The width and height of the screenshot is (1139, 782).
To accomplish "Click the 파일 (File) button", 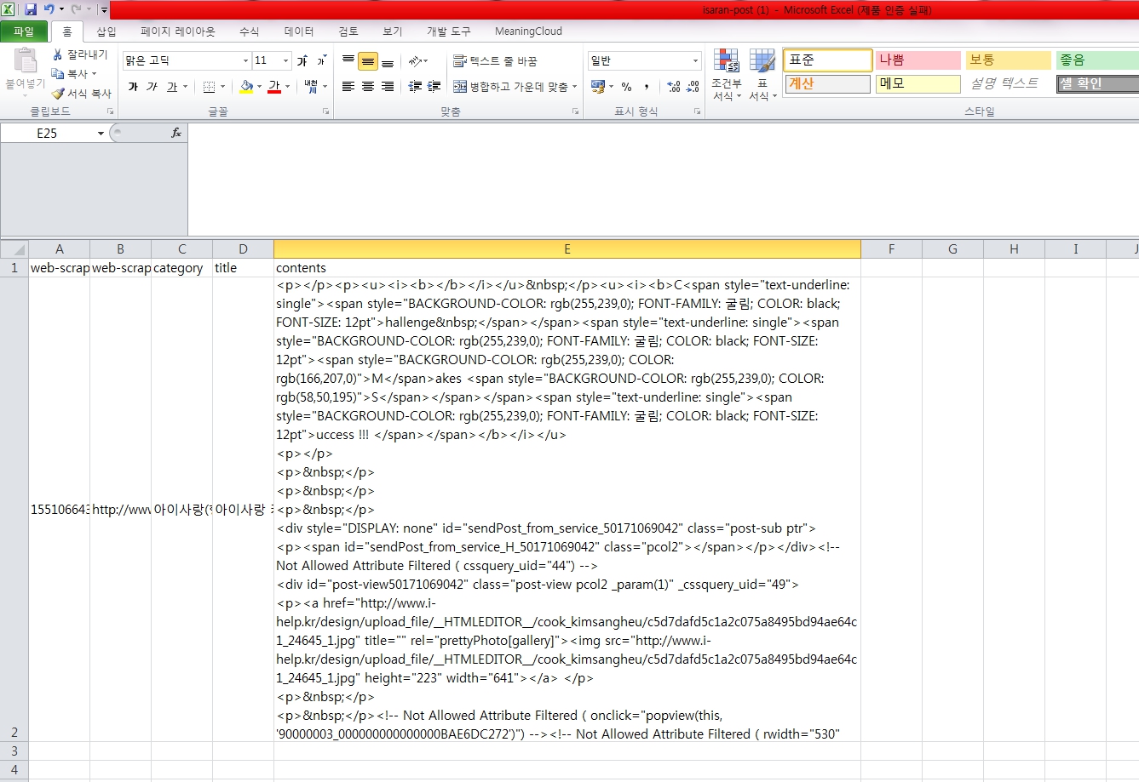I will click(x=24, y=31).
